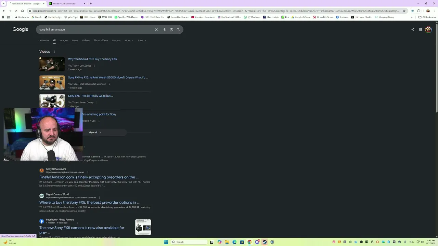The width and height of the screenshot is (438, 246).
Task: Go back to the previous page
Action: click(x=4, y=11)
